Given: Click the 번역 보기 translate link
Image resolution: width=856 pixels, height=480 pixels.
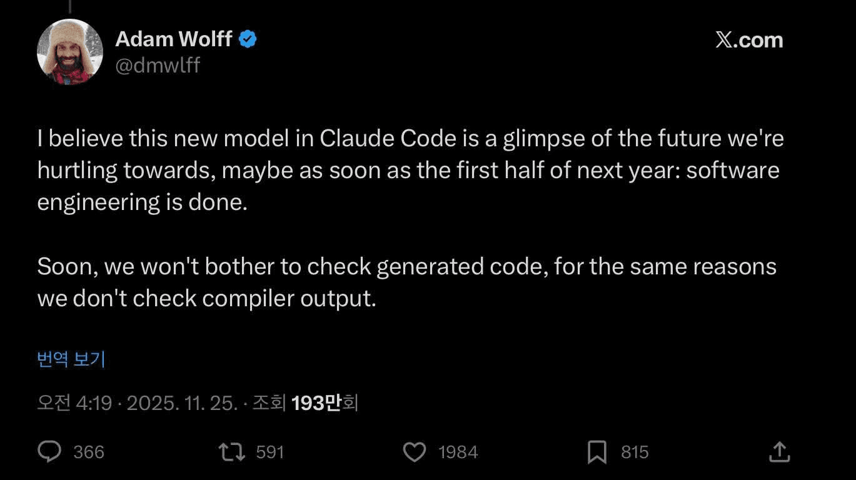Looking at the screenshot, I should pyautogui.click(x=71, y=359).
